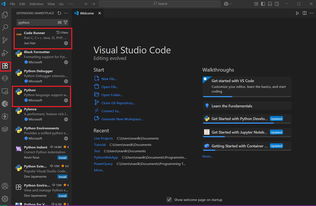Viewport: 316px width, 206px height.
Task: Open Get started with VS Code walkthrough
Action: 247,87
